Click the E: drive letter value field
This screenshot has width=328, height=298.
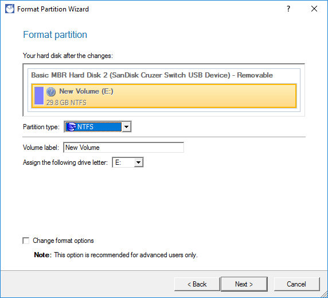point(123,162)
